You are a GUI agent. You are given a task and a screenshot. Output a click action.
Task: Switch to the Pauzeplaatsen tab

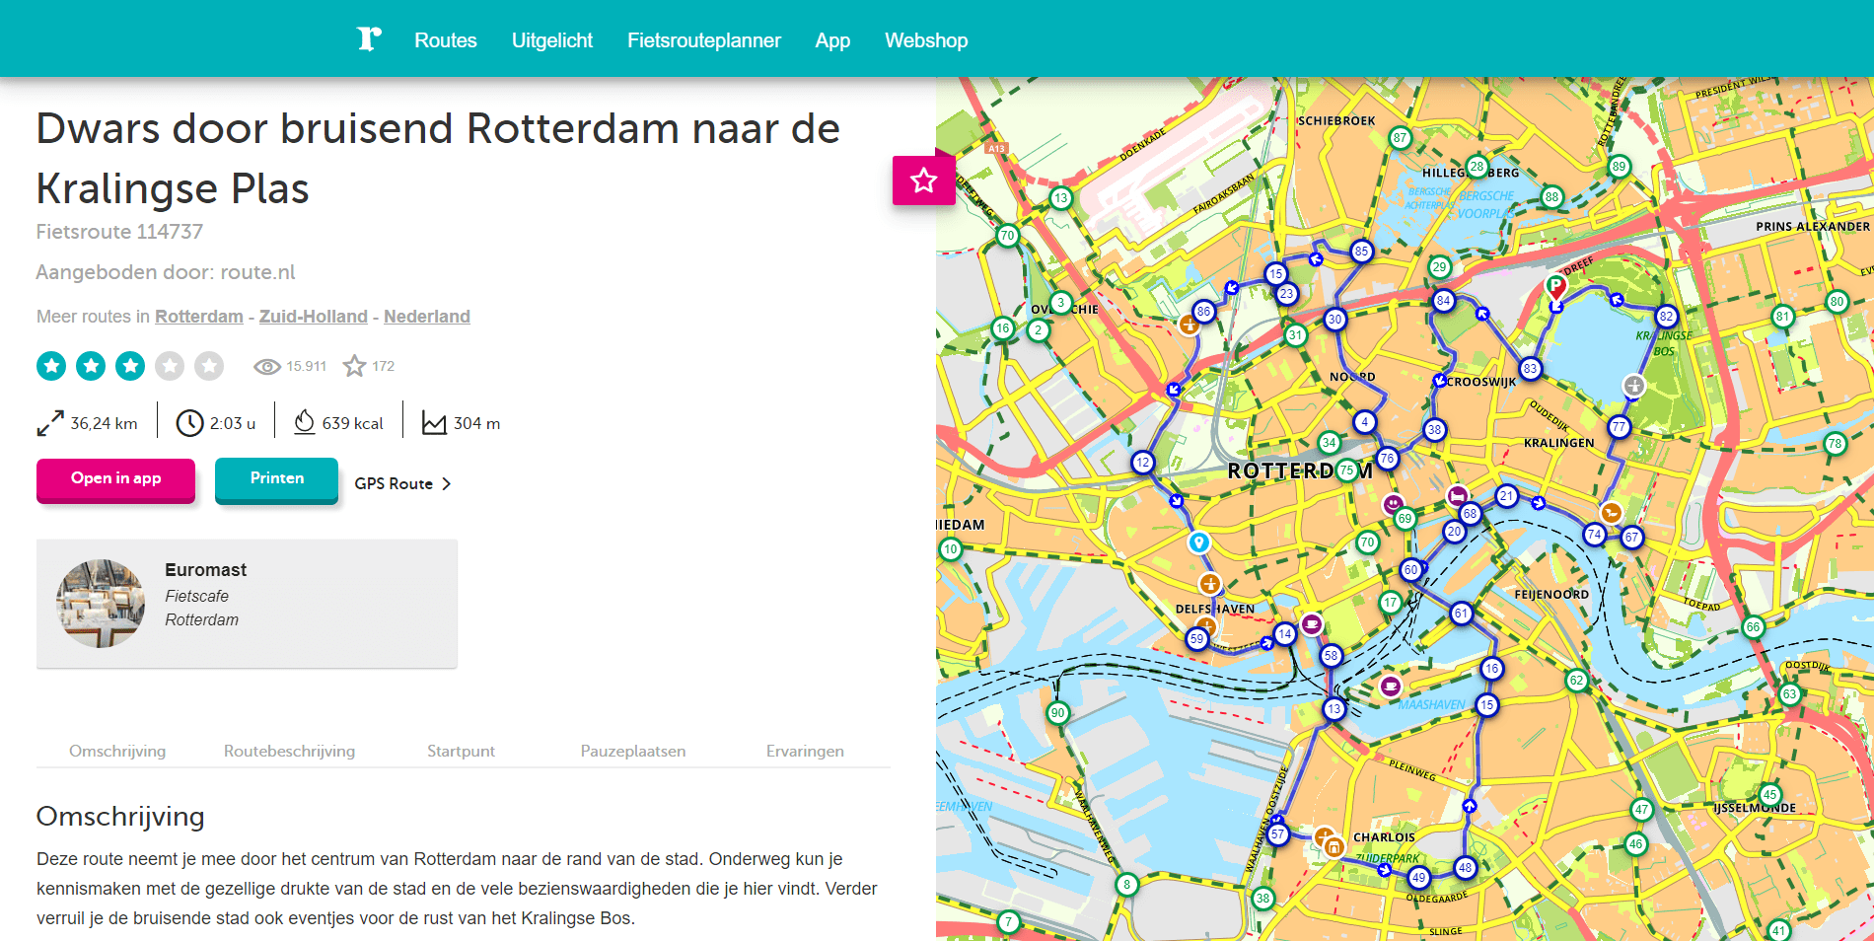pos(632,751)
